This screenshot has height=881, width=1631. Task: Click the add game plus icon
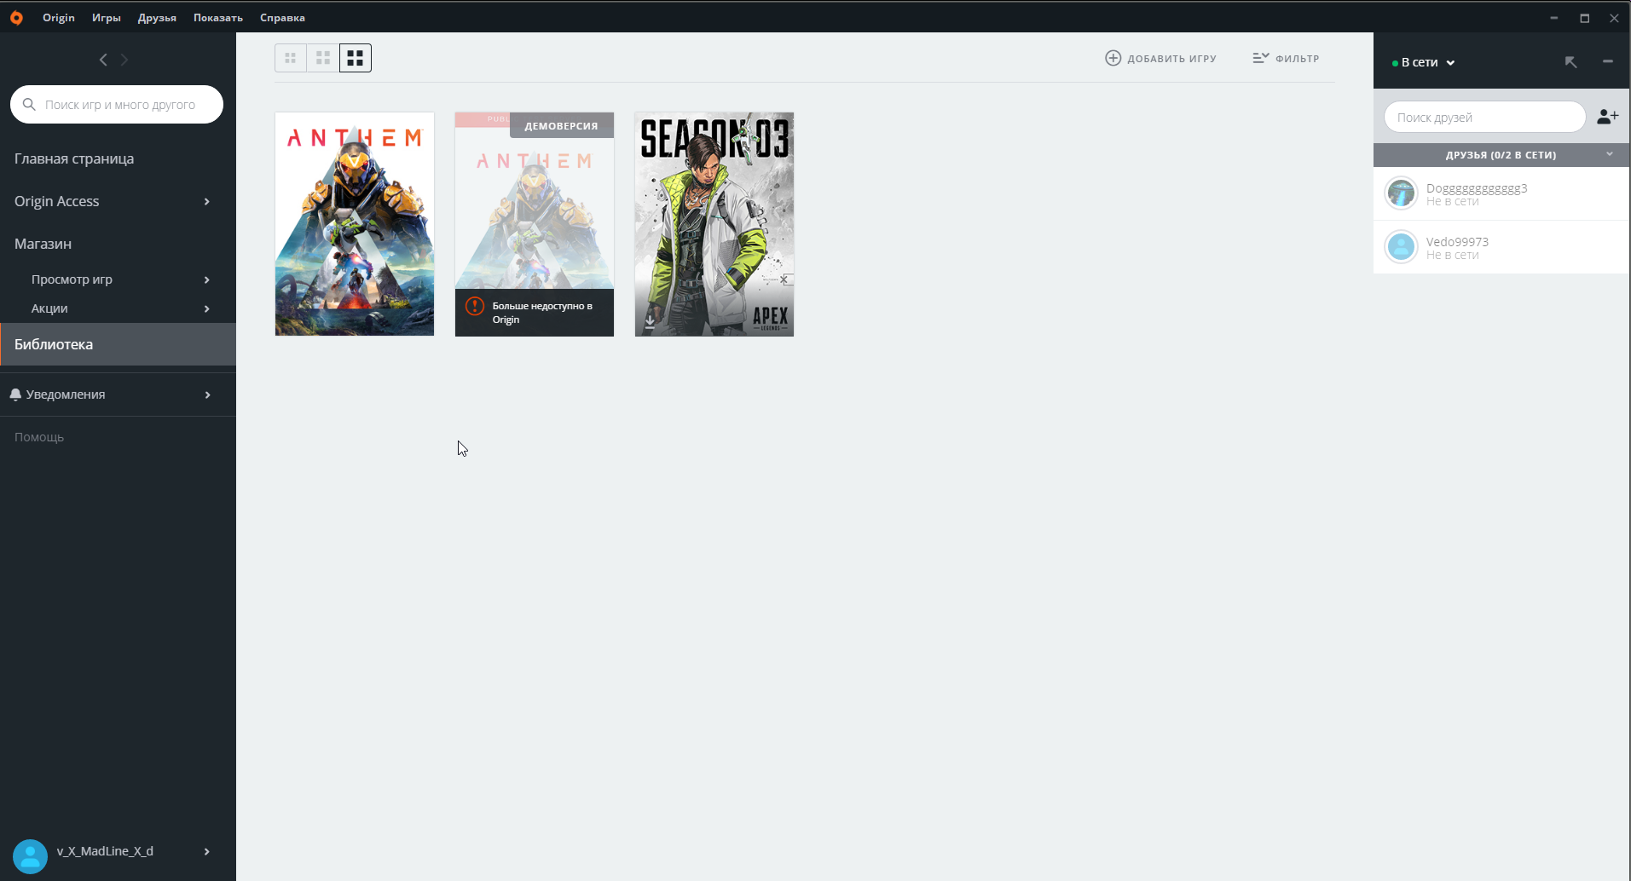[1113, 58]
